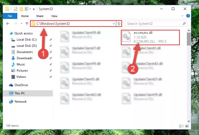Image resolution: width=199 pixels, height=135 pixels.
Task: Click the eccmuirs.dll gear file icon
Action: tap(126, 37)
